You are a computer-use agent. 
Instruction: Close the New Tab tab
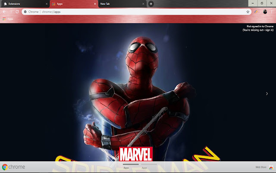tap(143, 4)
